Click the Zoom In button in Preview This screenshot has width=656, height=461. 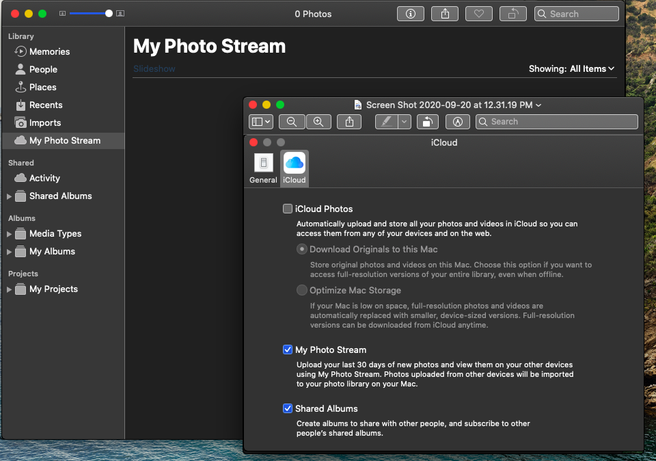pos(318,122)
